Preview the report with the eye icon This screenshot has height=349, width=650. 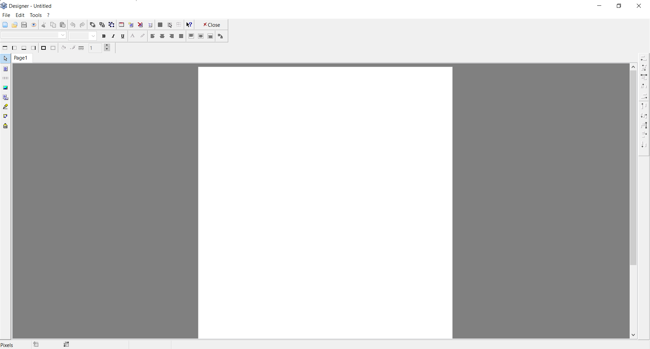pyautogui.click(x=34, y=25)
